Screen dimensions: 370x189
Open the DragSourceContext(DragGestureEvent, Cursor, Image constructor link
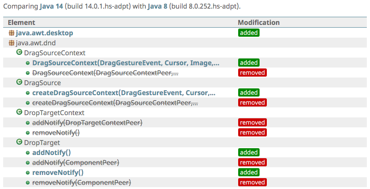pyautogui.click(x=126, y=63)
